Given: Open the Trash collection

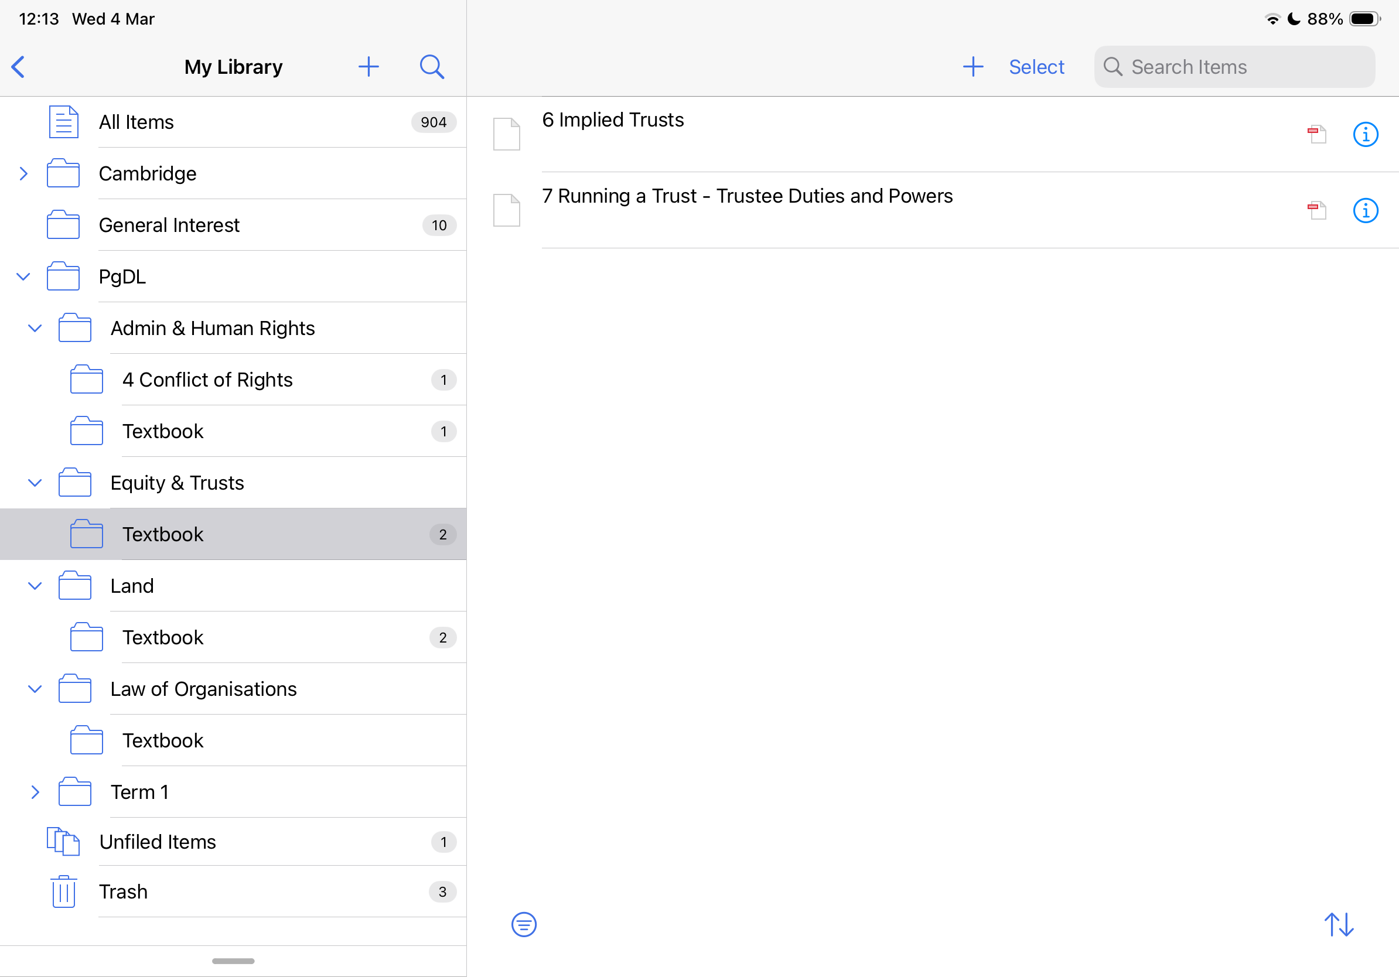Looking at the screenshot, I should (x=123, y=891).
